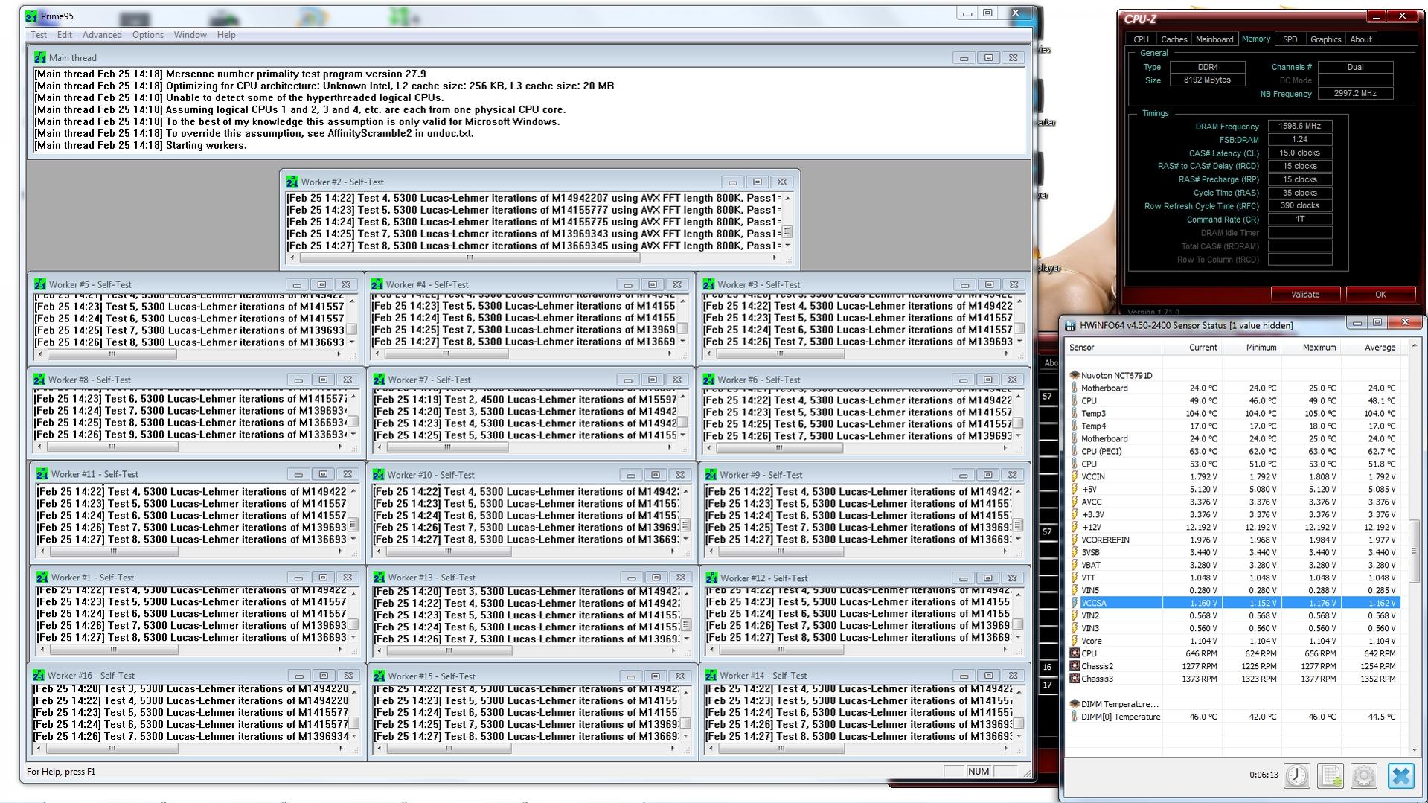Click the thermometer icon beside Temp3
Screen dimensions: 1428x803
pos(1074,413)
